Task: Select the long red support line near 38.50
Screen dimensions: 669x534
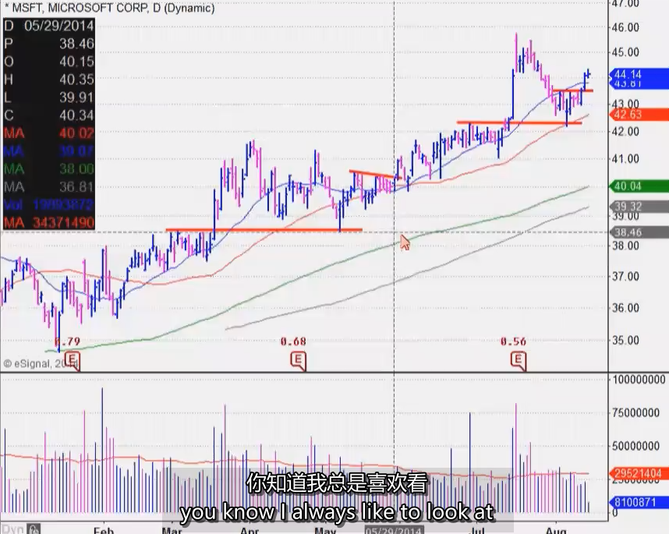Action: click(265, 230)
